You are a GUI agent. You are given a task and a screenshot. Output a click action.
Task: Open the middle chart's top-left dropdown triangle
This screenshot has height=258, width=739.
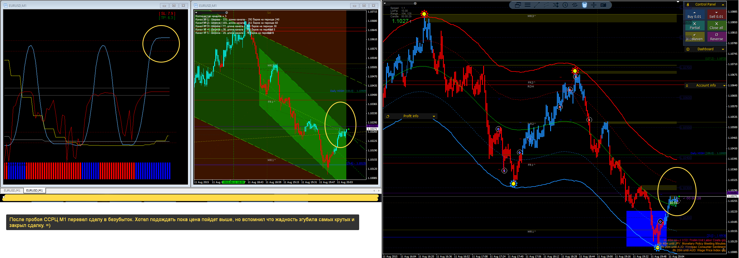pyautogui.click(x=196, y=13)
